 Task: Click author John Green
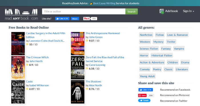[x=96, y=37]
